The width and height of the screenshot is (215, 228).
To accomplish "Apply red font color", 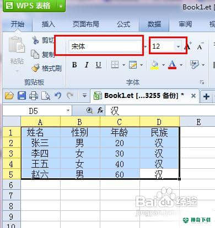I will [x=172, y=65].
